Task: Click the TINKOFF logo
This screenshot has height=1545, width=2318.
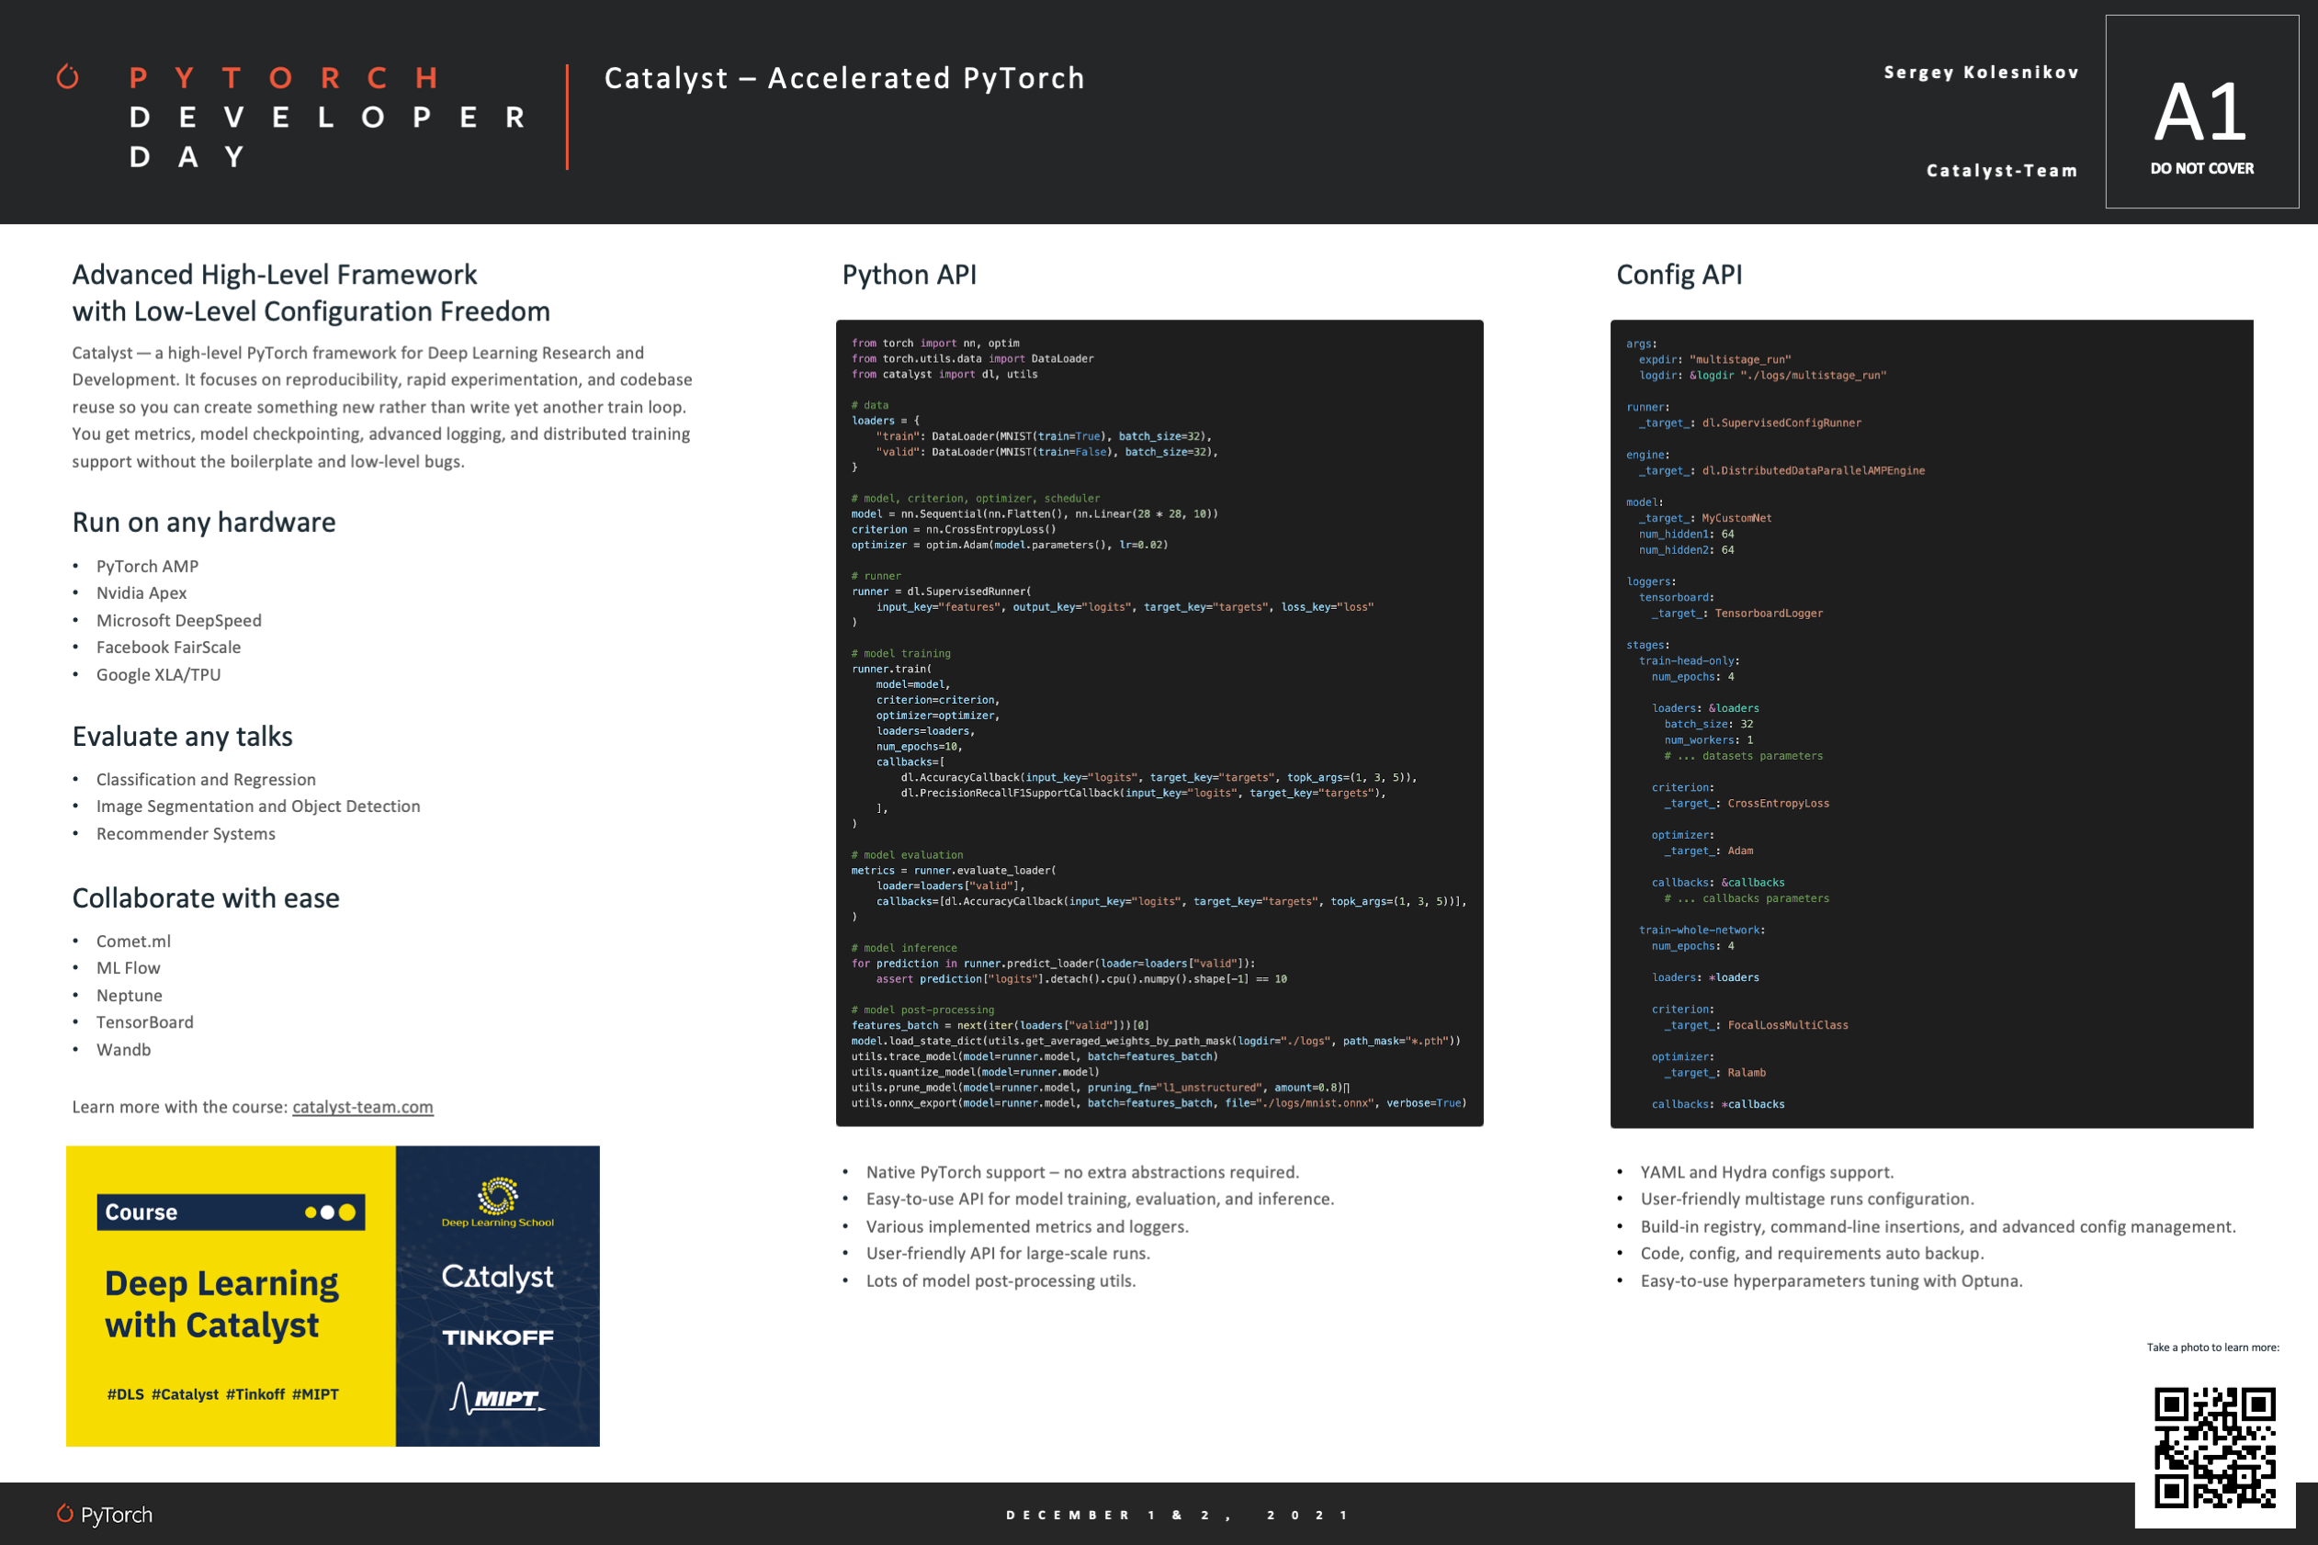Action: pos(498,1337)
